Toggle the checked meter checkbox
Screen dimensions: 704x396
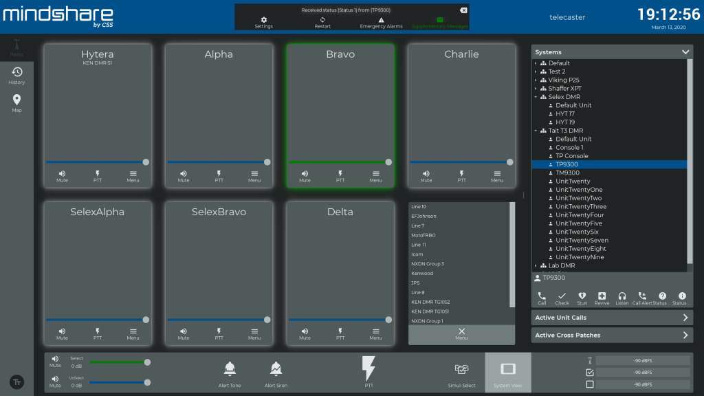(589, 373)
